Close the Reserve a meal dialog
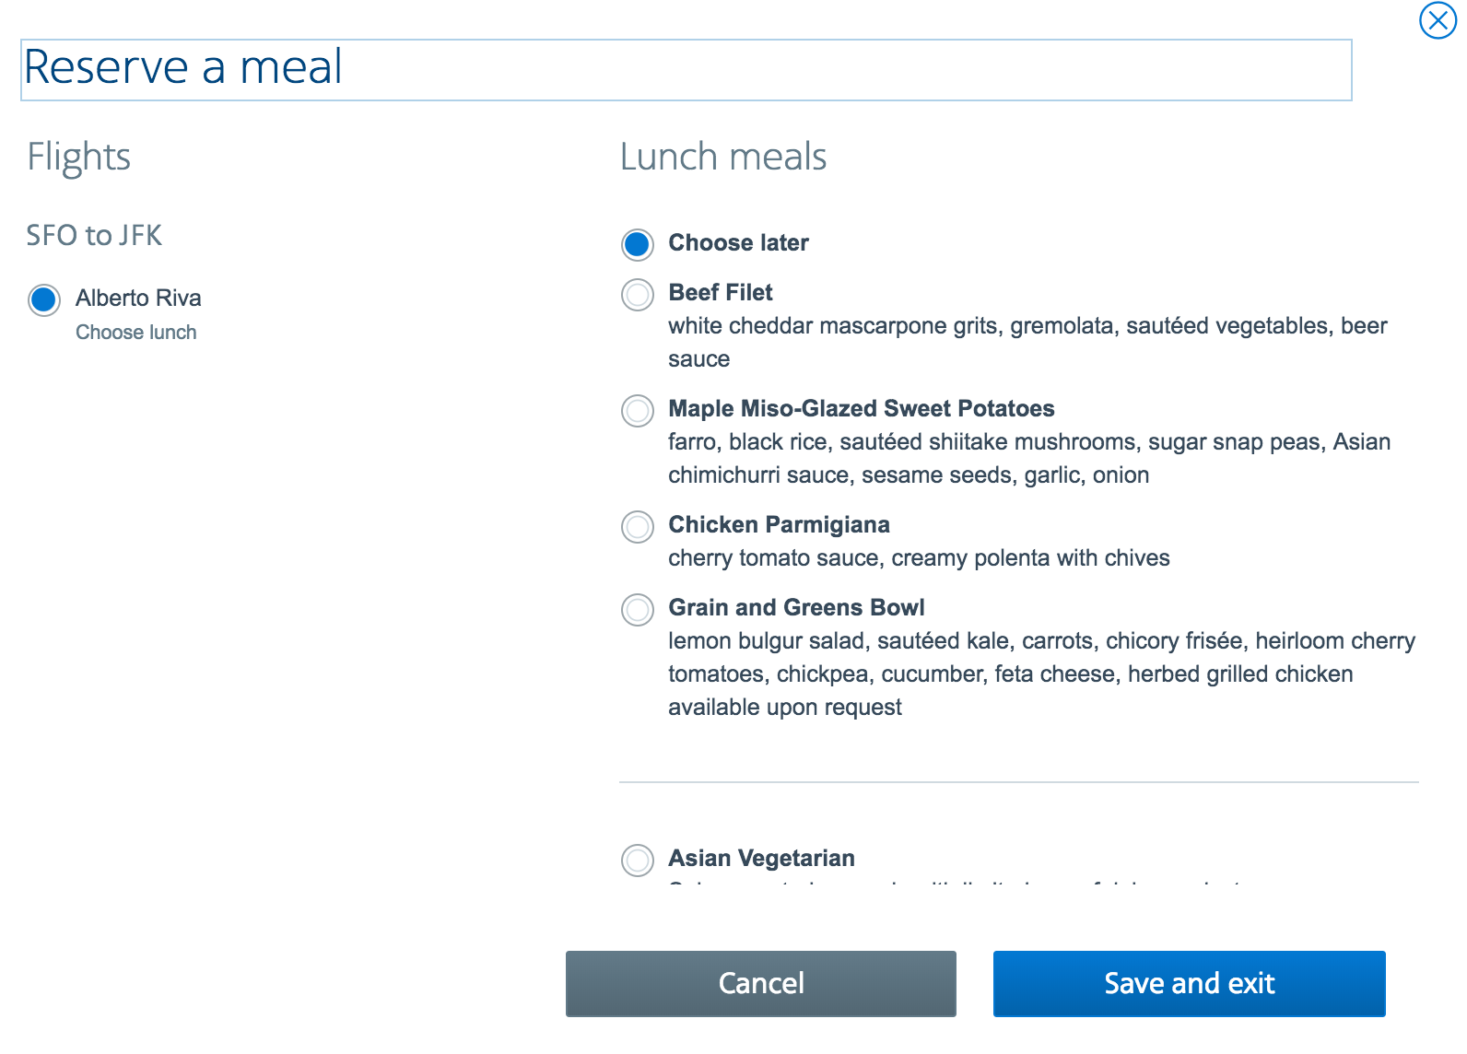This screenshot has width=1467, height=1054. pyautogui.click(x=1438, y=20)
